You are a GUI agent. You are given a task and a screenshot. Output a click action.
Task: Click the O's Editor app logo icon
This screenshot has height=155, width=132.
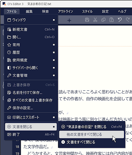(x=4, y=4)
